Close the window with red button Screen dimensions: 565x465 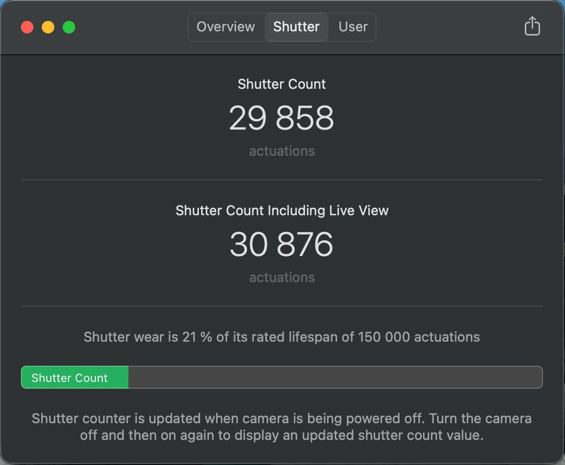27,27
